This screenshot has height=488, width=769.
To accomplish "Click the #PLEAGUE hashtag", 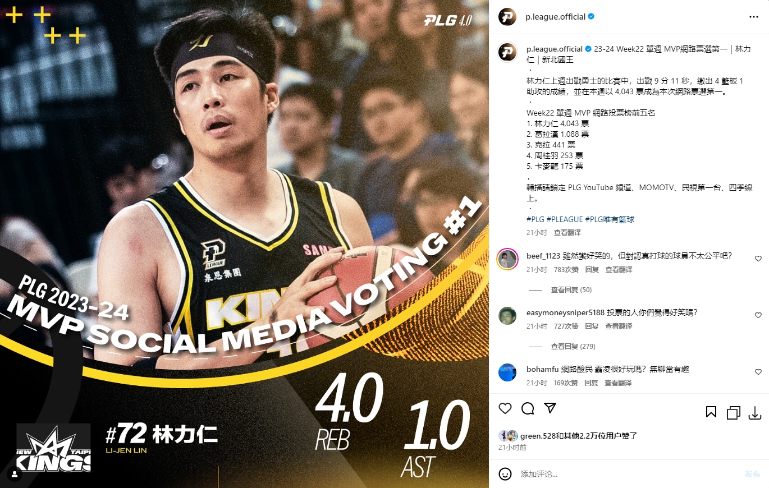I will (565, 219).
